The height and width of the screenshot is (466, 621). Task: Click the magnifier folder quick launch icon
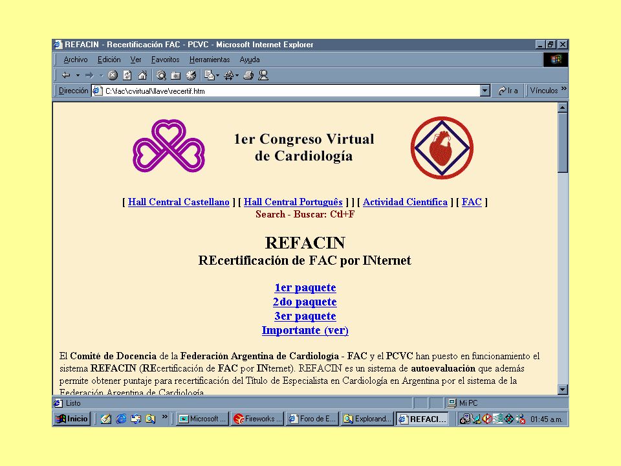coord(151,419)
